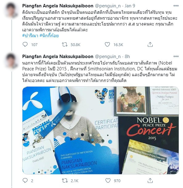Open the 8h timestamp link
Image resolution: width=183 pixels, height=188 pixels.
127,57
